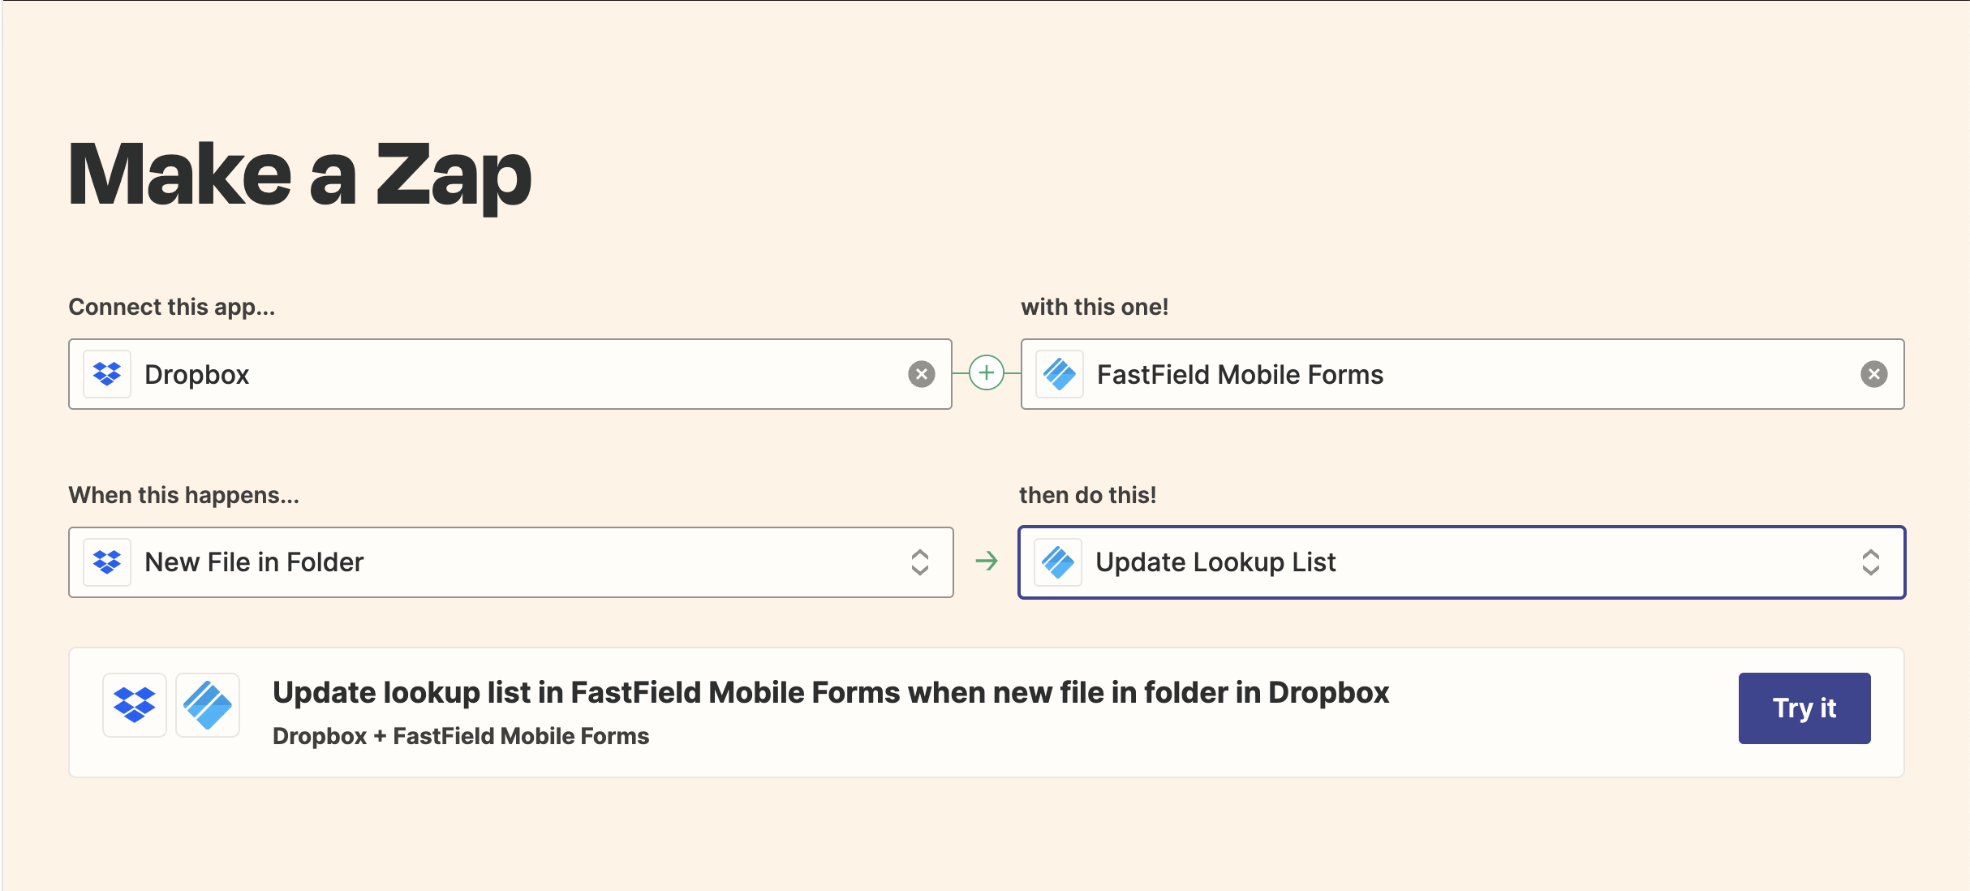Click the green arrow between trigger and action
This screenshot has height=891, width=1970.
pos(986,561)
